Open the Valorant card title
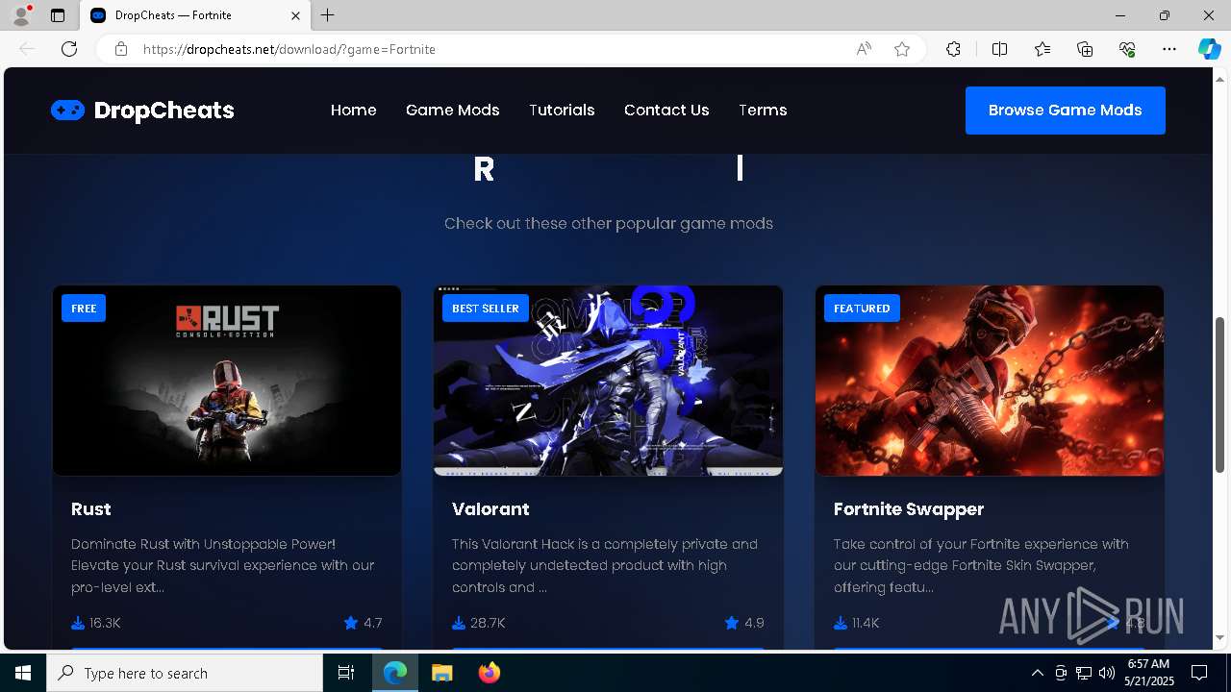The width and height of the screenshot is (1231, 692). pyautogui.click(x=490, y=508)
